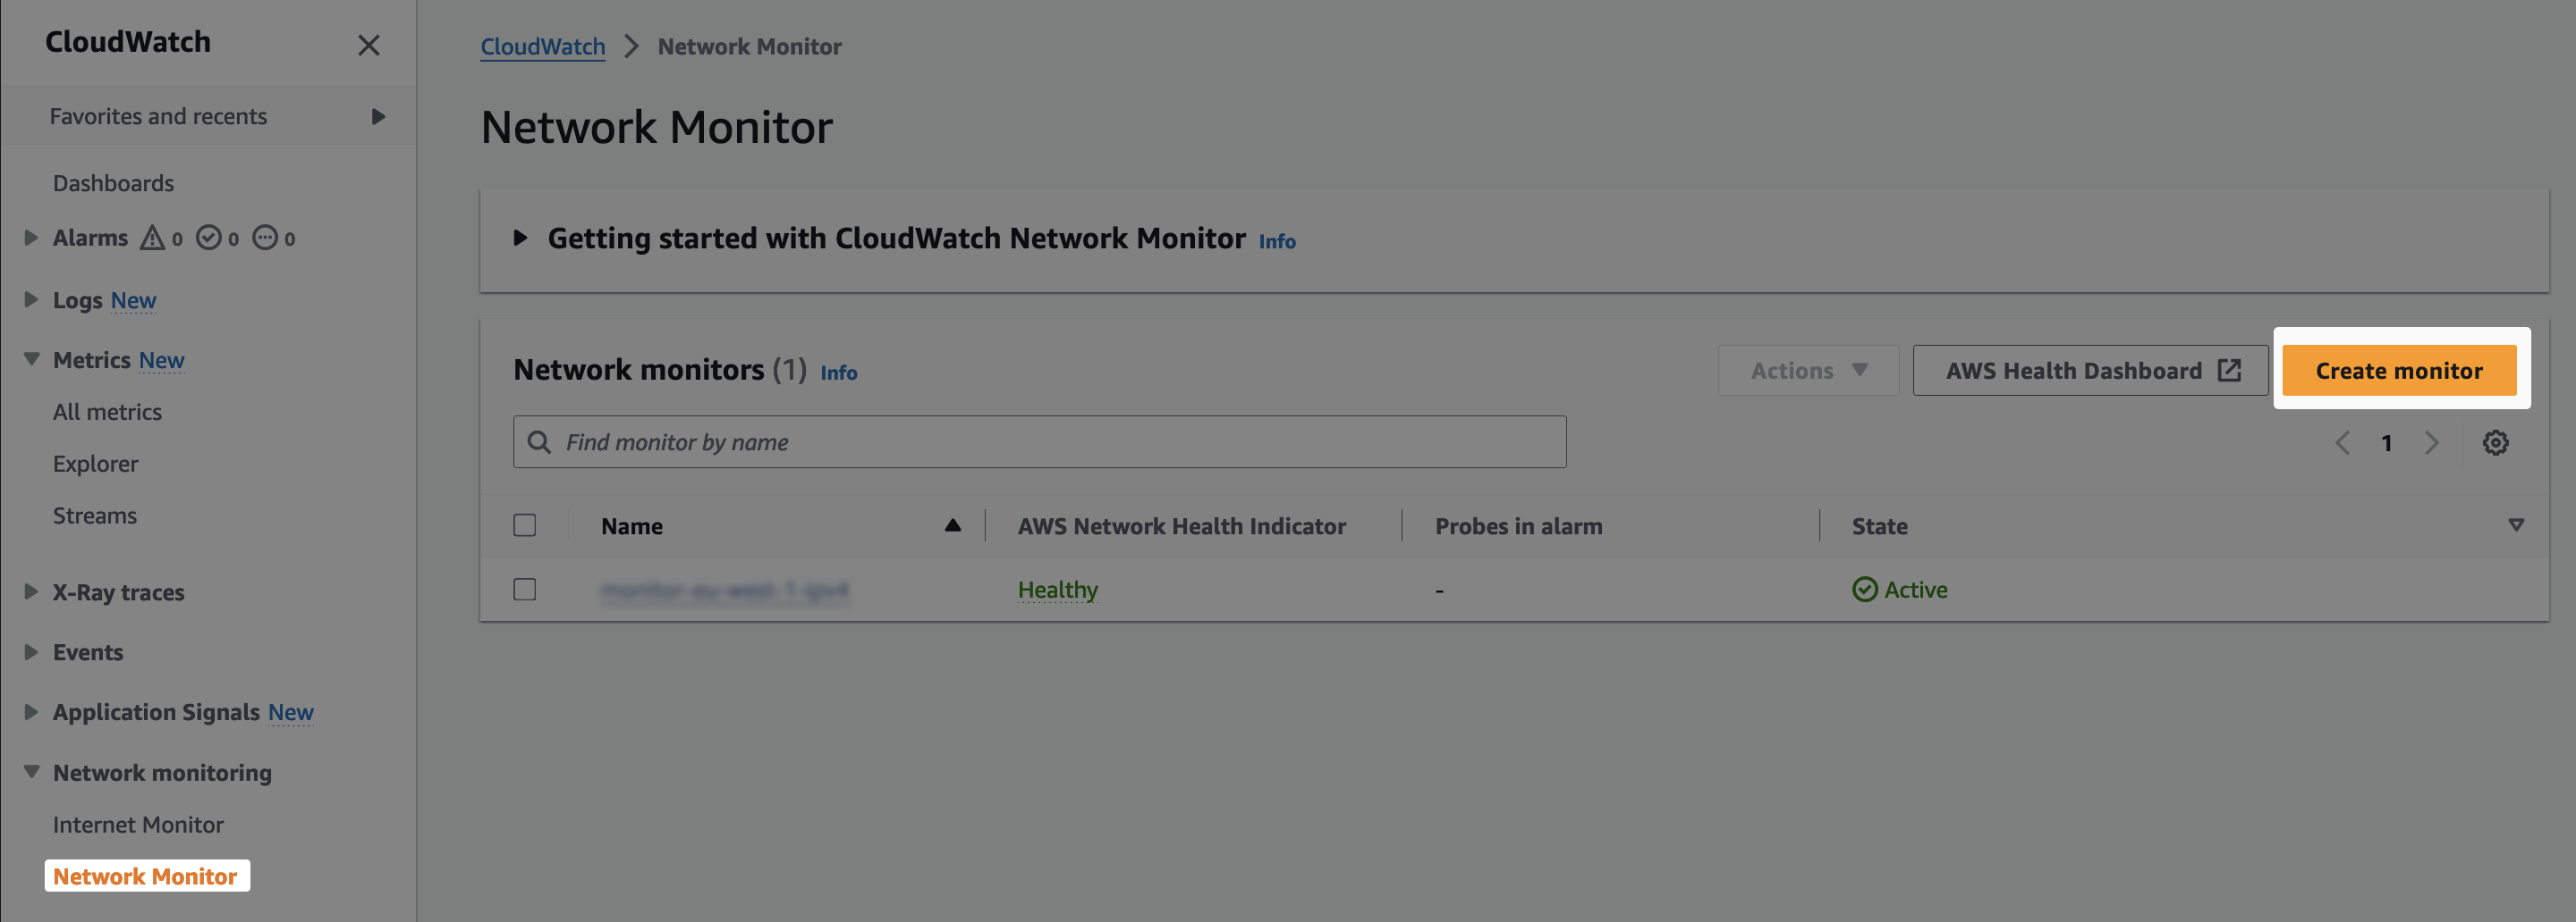This screenshot has height=922, width=2576.
Task: Open Internet Monitor
Action: point(138,826)
